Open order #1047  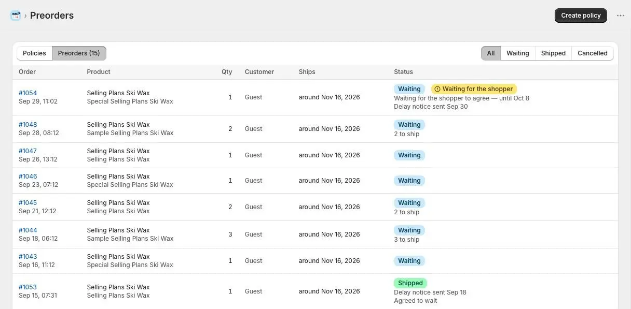[x=28, y=151]
